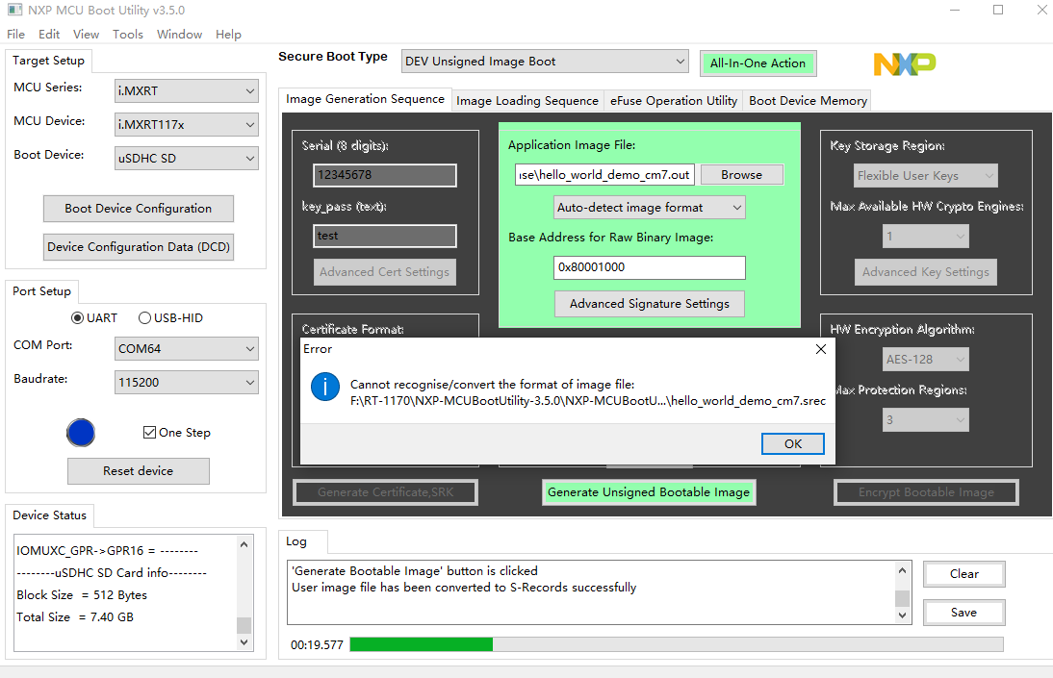Open the MCU Series dropdown
This screenshot has height=678, width=1053.
click(x=187, y=90)
